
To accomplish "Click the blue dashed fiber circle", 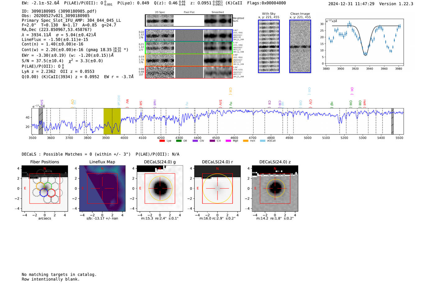I will click(43, 192).
